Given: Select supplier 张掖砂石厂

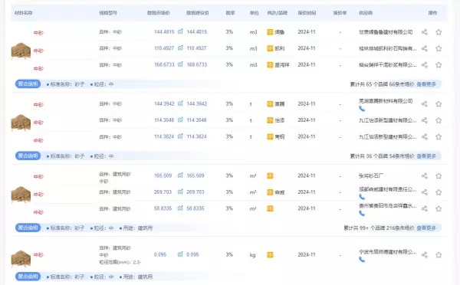Looking at the screenshot, I should click(x=371, y=176).
